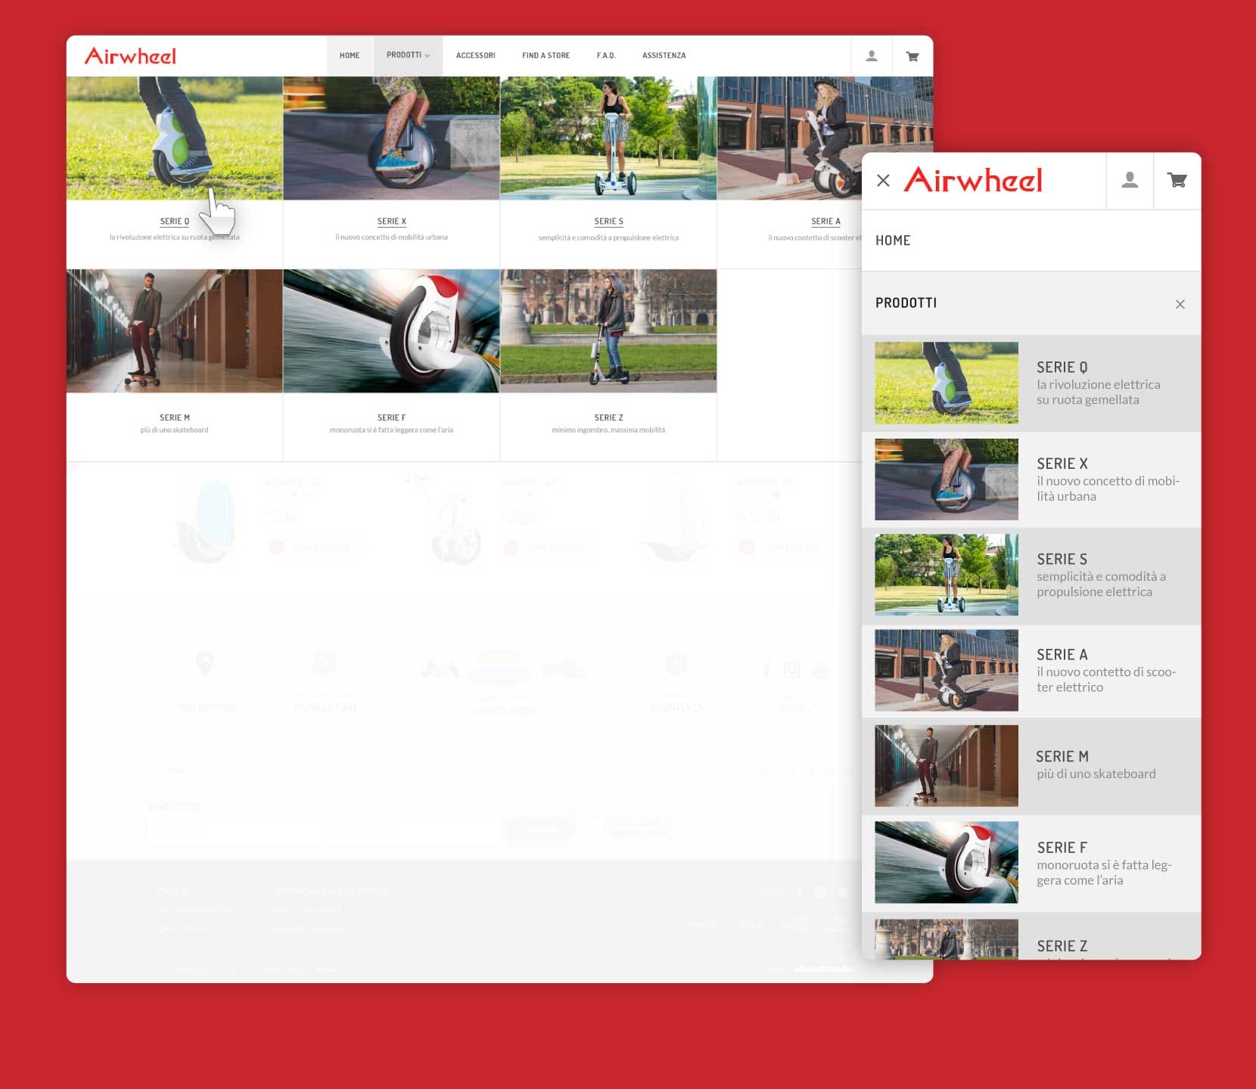
Task: Click the SERIE F monowheel photo in desktop grid
Action: coord(391,331)
